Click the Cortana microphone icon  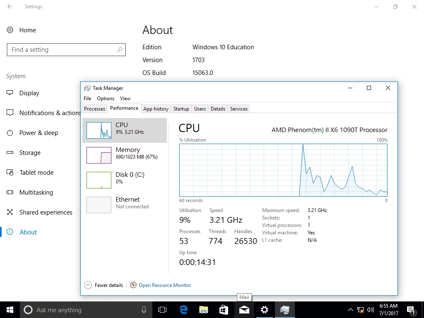pos(144,310)
